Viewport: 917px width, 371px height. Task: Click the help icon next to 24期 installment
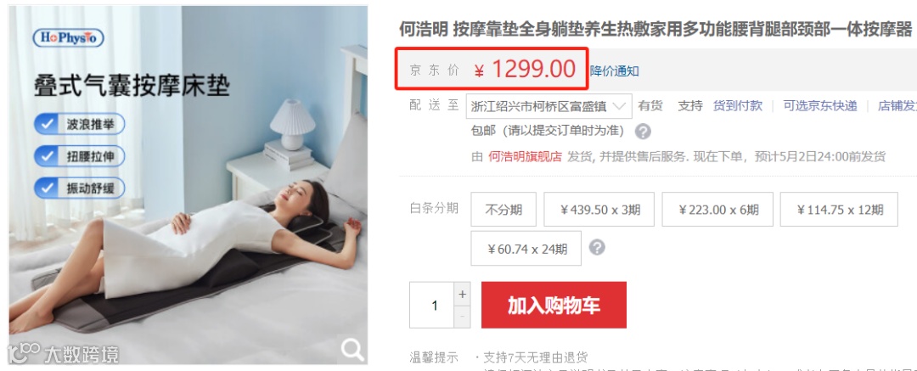(x=597, y=248)
